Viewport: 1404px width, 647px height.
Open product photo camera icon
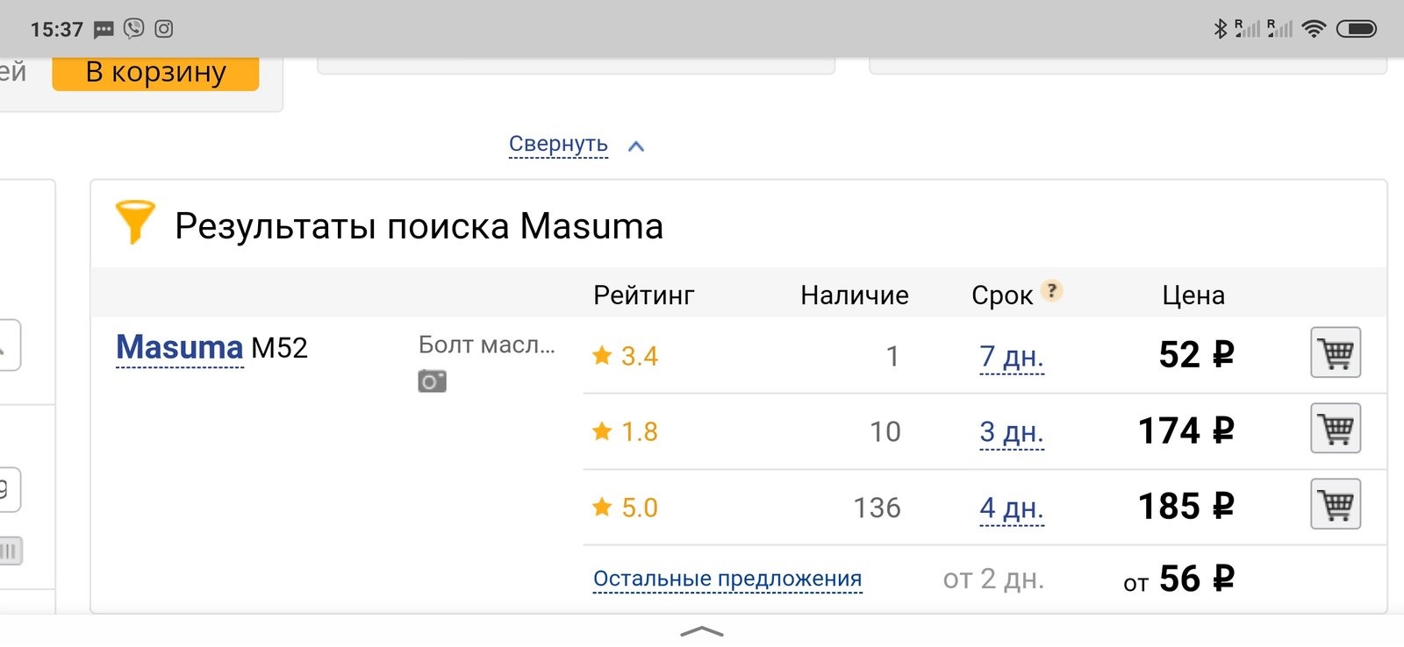432,381
